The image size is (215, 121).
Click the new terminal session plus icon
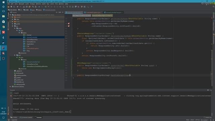[x=11, y=93]
